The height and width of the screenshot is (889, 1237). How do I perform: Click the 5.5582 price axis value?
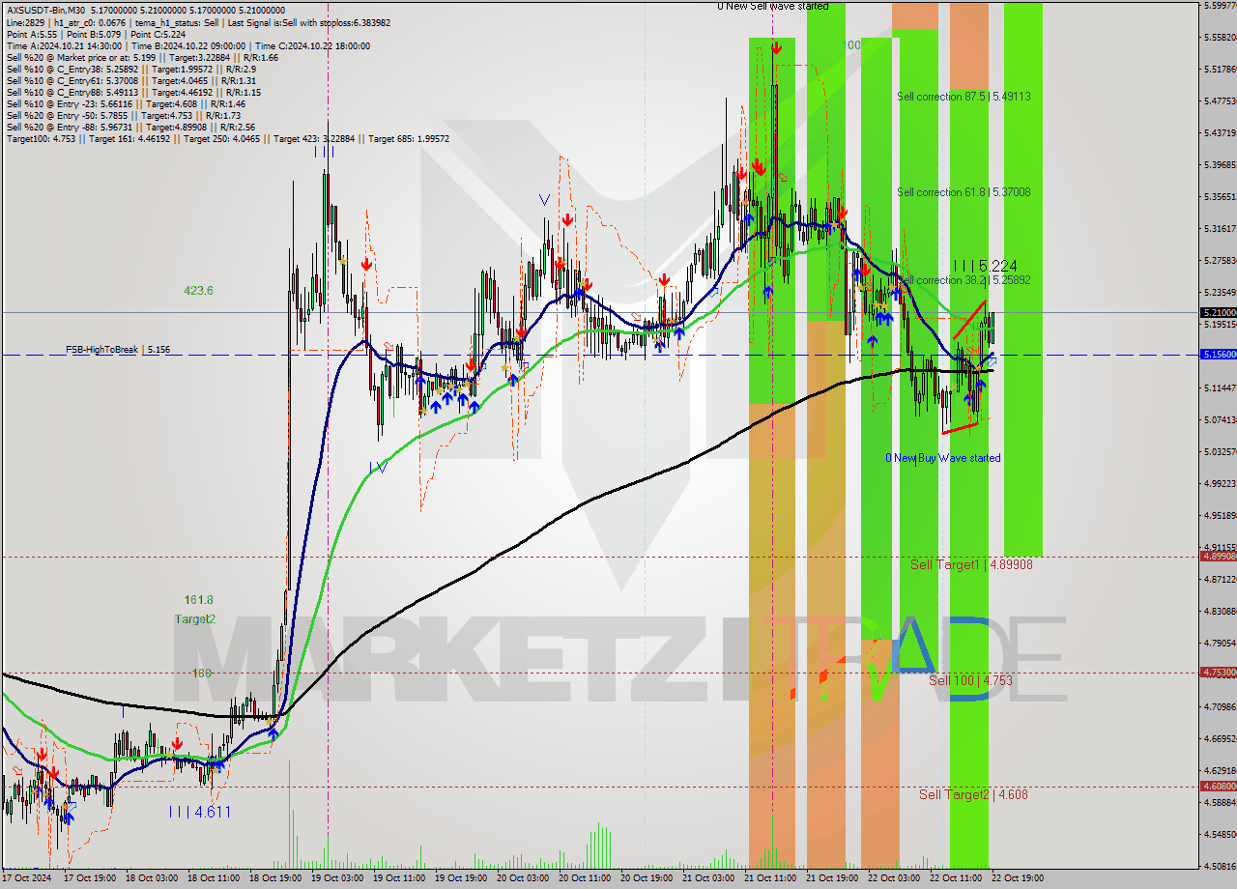[x=1219, y=38]
